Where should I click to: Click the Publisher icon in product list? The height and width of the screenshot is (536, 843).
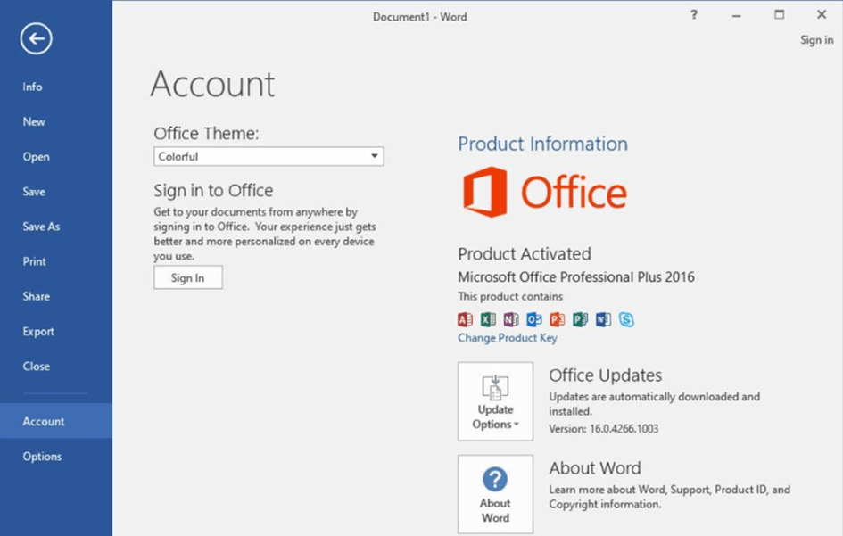pyautogui.click(x=581, y=319)
